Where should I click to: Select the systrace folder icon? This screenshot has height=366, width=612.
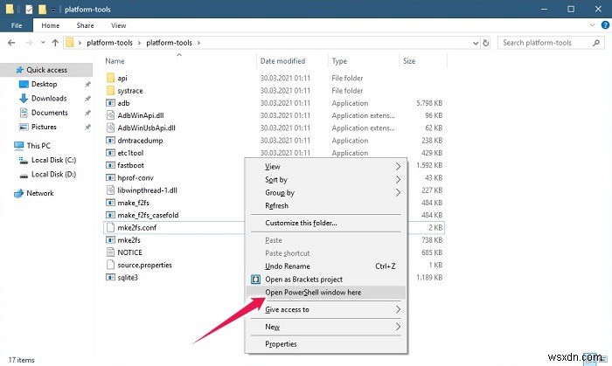(110, 90)
